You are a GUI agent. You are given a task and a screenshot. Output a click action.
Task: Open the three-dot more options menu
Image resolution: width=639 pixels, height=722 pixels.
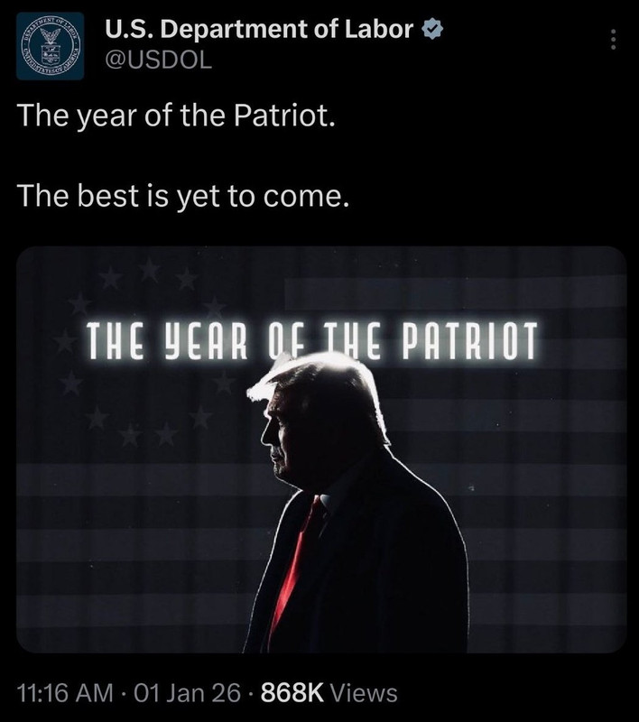click(x=613, y=40)
